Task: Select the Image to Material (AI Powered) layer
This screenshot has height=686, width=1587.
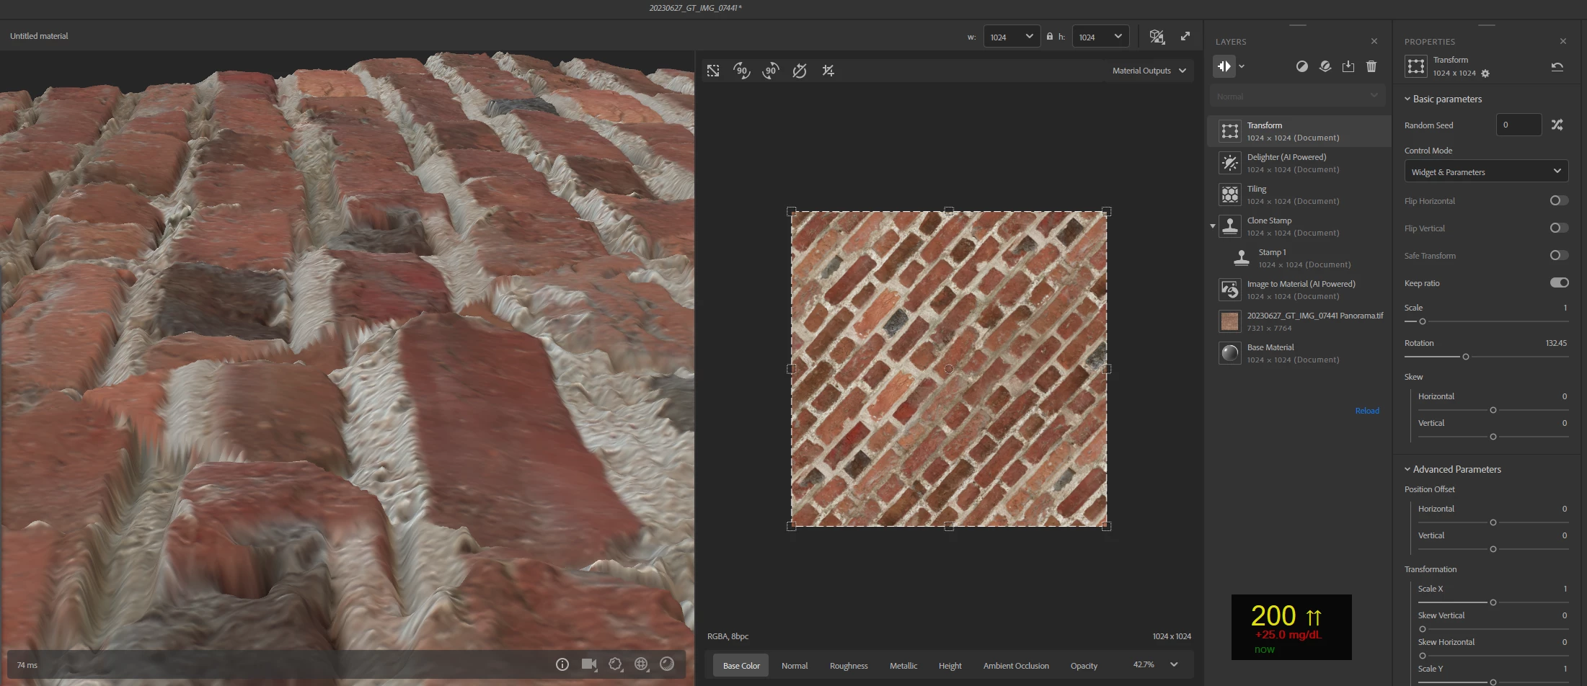Action: 1299,290
